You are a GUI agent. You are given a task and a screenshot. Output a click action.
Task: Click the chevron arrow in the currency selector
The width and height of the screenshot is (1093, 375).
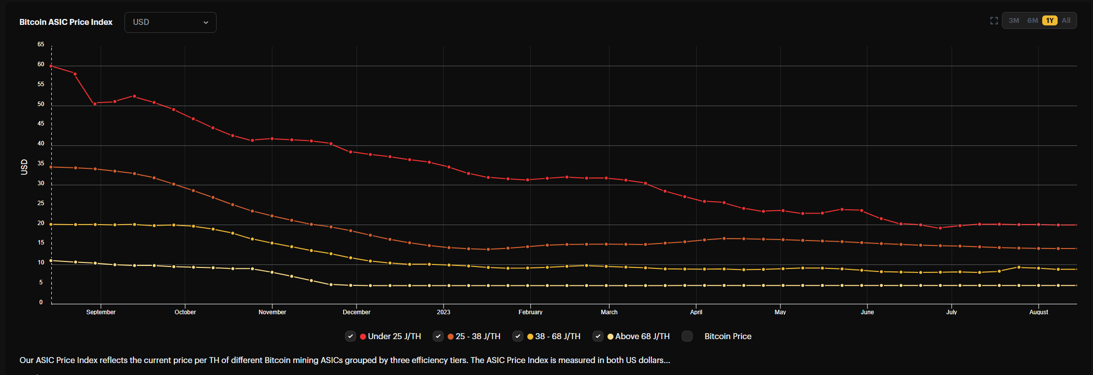tap(206, 22)
